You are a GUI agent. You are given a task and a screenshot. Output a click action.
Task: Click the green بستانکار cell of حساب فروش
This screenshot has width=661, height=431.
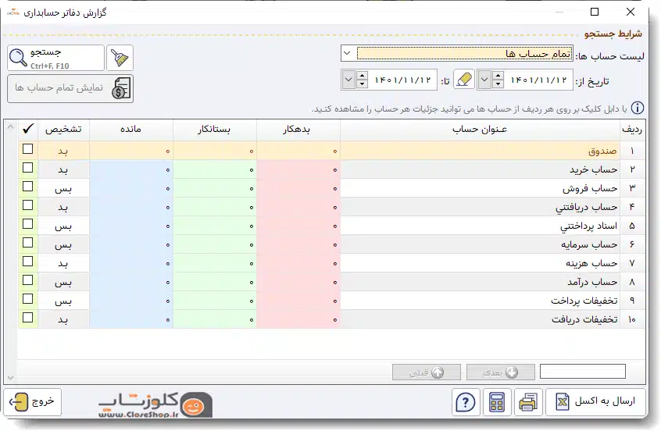215,188
